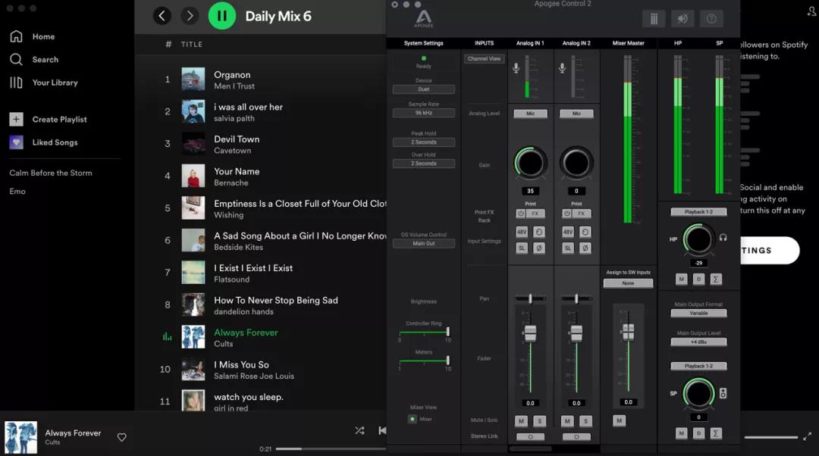Open FX rack for Analog IN 2
The width and height of the screenshot is (819, 456).
tap(582, 214)
